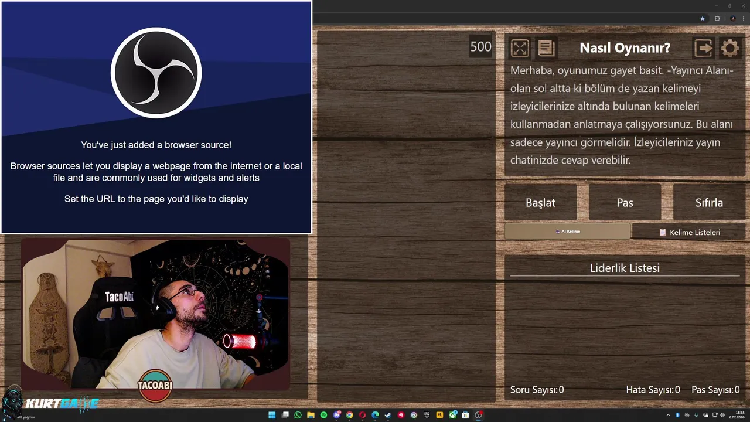This screenshot has height=422, width=750.
Task: Open Chrome extensions puzzle icon
Action: [717, 18]
